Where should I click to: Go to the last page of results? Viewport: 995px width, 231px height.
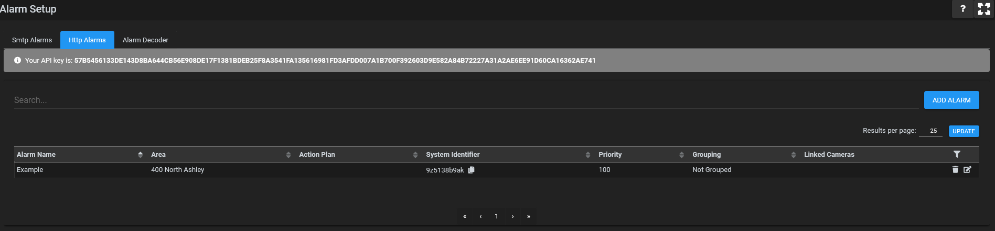pyautogui.click(x=528, y=216)
